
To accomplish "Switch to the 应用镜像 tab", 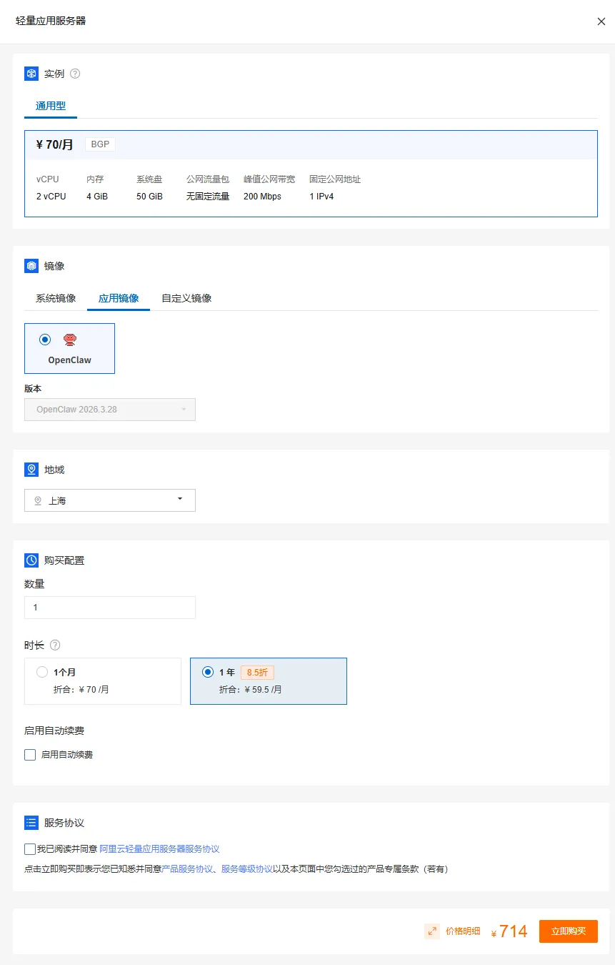I will pyautogui.click(x=119, y=298).
